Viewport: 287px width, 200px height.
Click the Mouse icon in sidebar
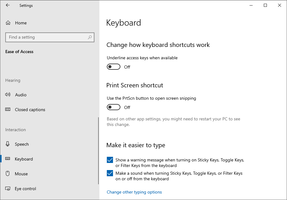[7, 173]
